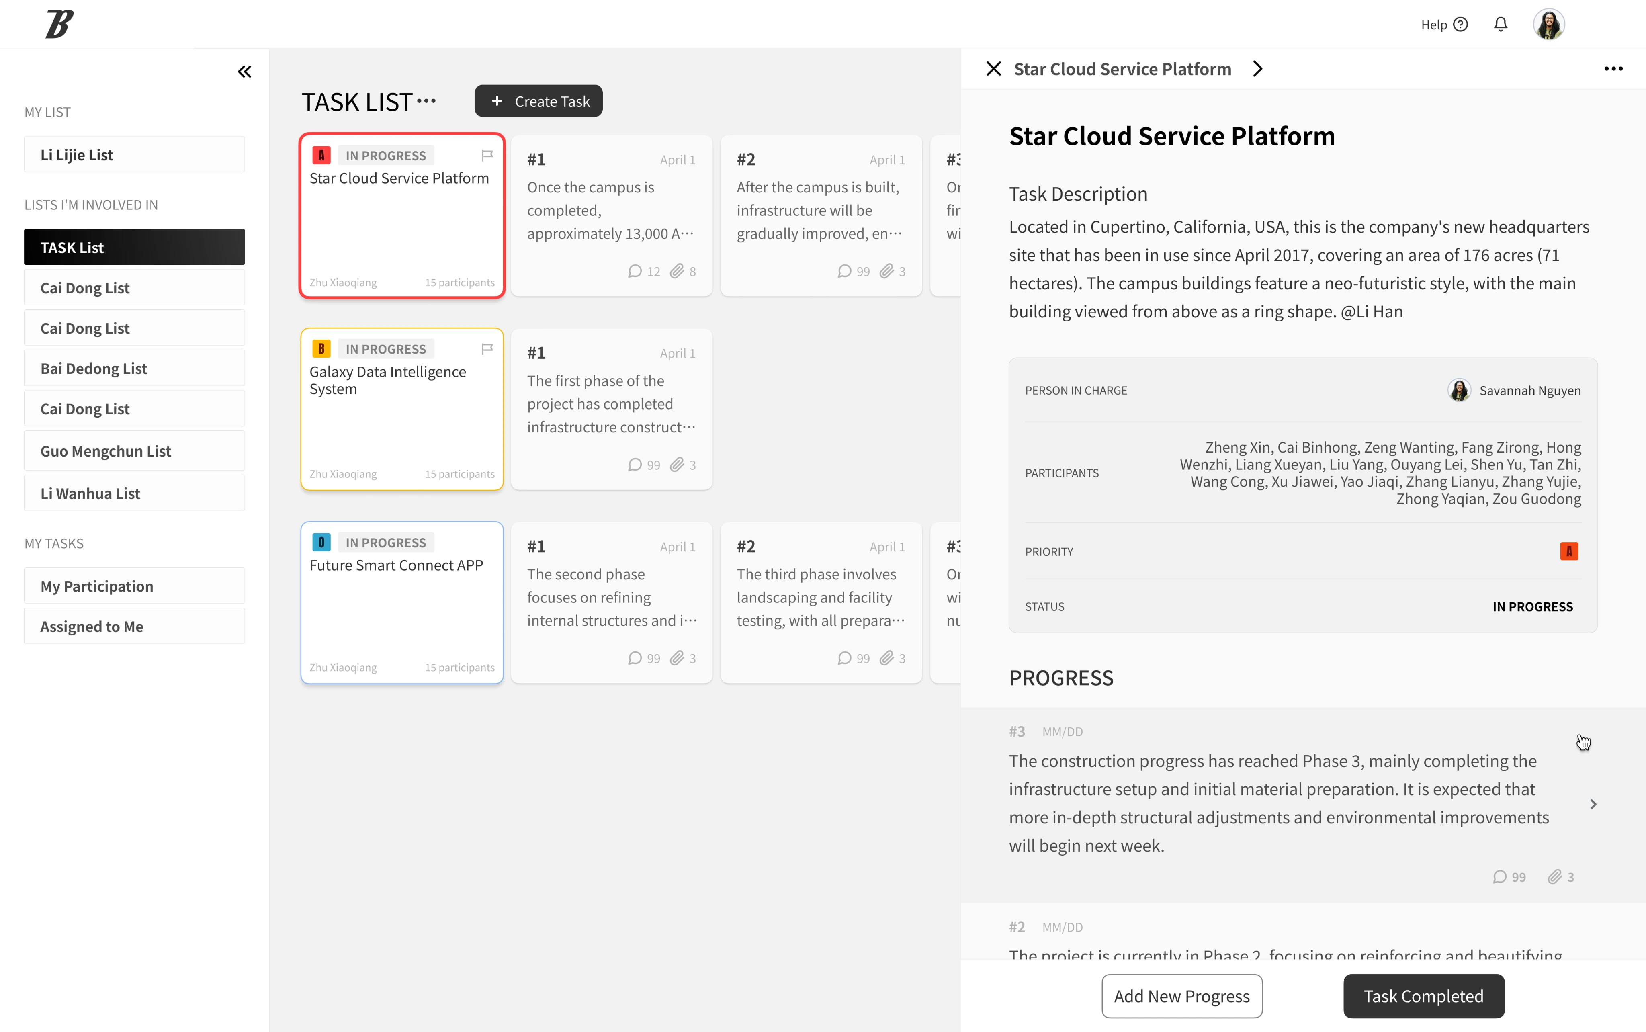
Task: Expand detail panel with header chevron arrow
Action: click(1258, 69)
